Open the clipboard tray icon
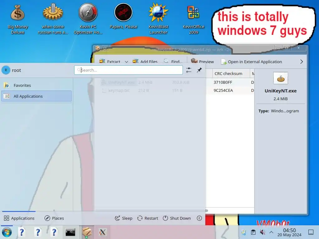This screenshot has width=319, height=239. 253,232
